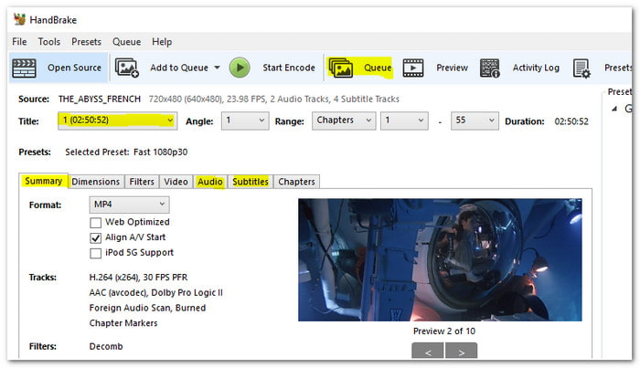Image resolution: width=640 pixels, height=368 pixels.
Task: Click the Chapter Markers track line
Action: tap(123, 323)
